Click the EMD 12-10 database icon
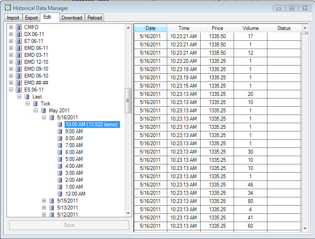Image resolution: width=315 pixels, height=239 pixels. click(19, 62)
